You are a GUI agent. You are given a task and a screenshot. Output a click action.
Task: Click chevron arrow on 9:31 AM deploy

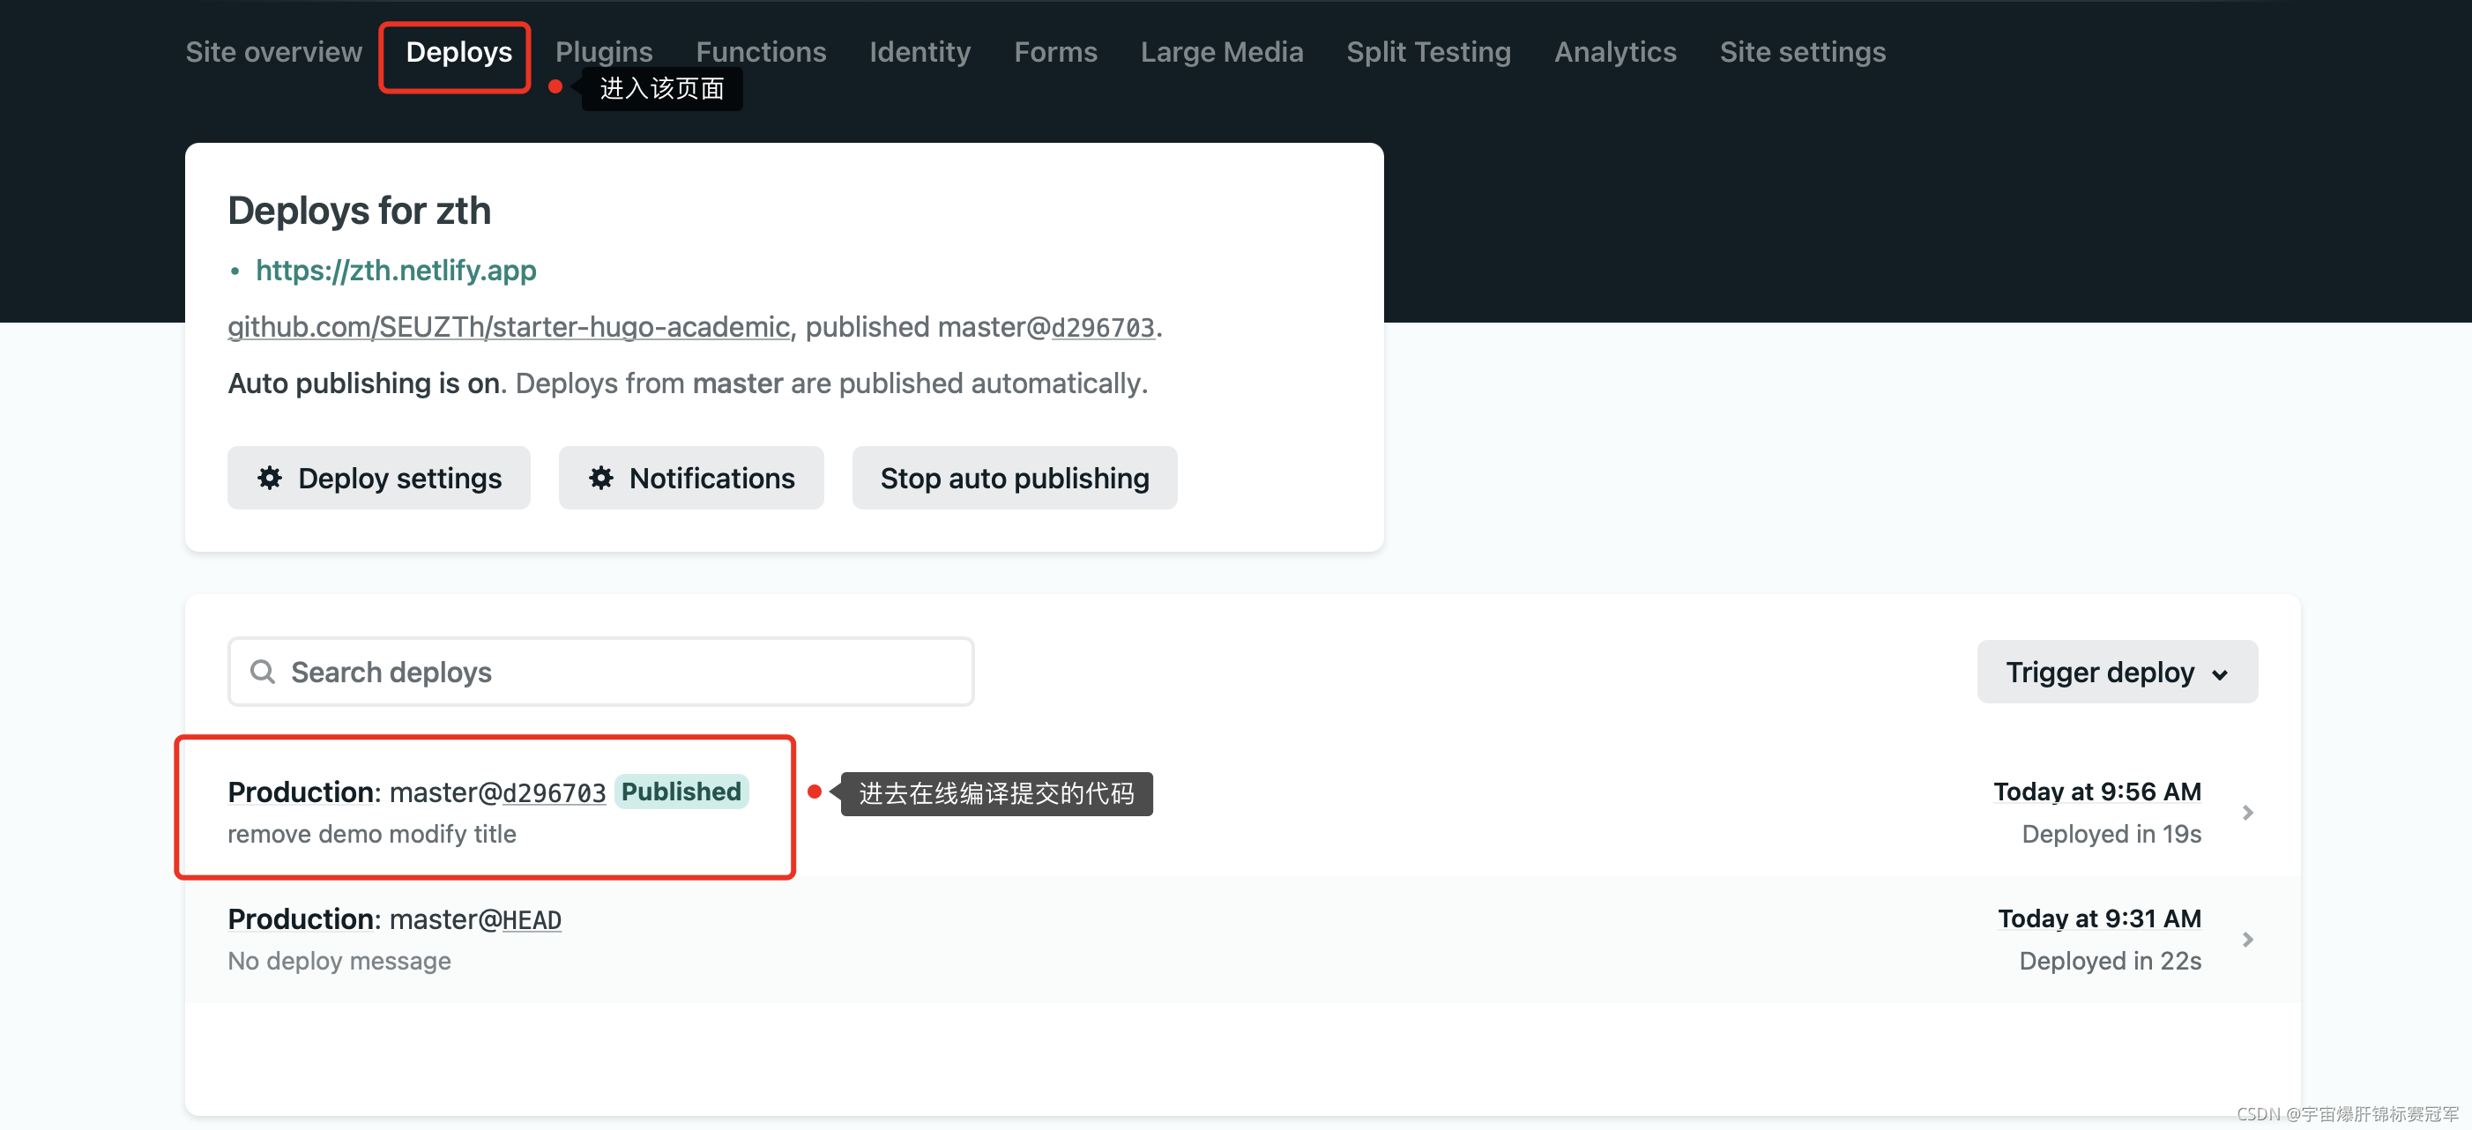tap(2246, 939)
